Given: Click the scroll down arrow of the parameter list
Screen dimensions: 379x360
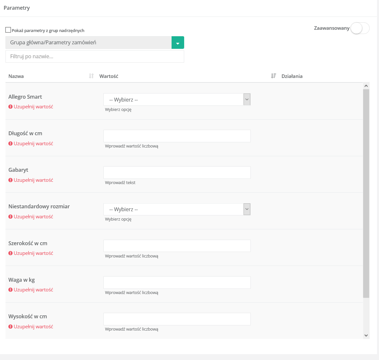Looking at the screenshot, I should coord(366,335).
